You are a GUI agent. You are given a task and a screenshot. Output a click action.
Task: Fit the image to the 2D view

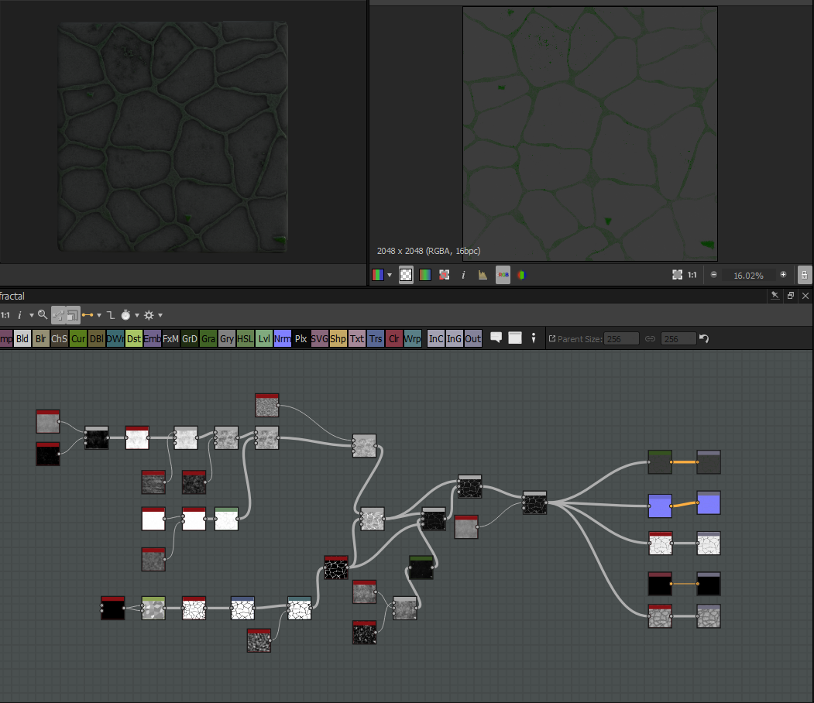[677, 275]
